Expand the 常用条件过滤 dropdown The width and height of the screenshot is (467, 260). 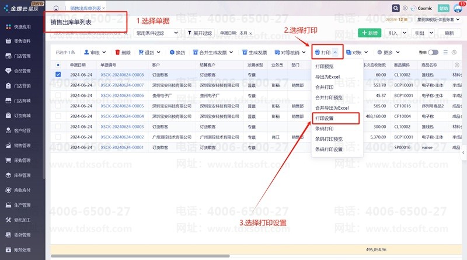tap(156, 33)
